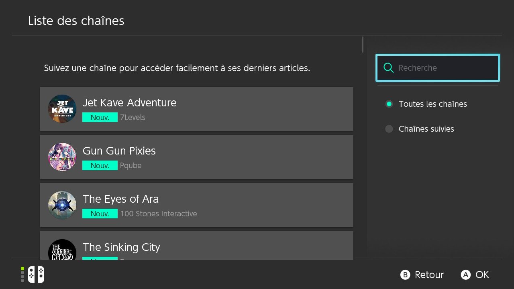The height and width of the screenshot is (289, 514).
Task: Click the B button icon
Action: (x=406, y=275)
